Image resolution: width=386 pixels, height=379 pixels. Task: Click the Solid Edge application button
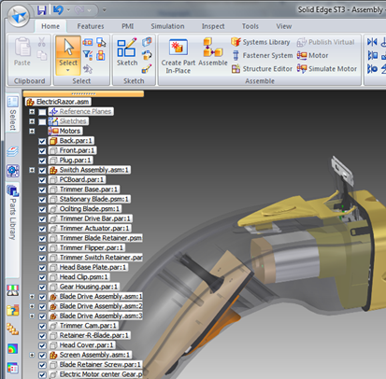pos(19,16)
